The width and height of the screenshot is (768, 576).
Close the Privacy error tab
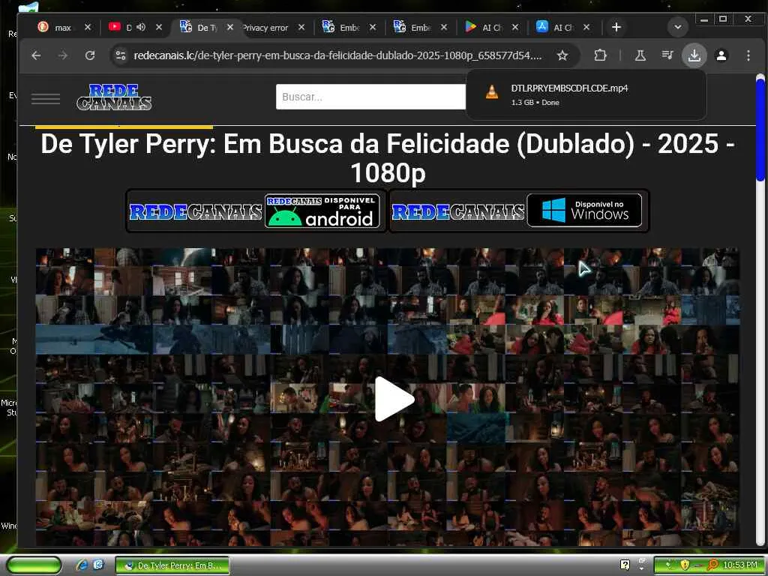point(301,28)
